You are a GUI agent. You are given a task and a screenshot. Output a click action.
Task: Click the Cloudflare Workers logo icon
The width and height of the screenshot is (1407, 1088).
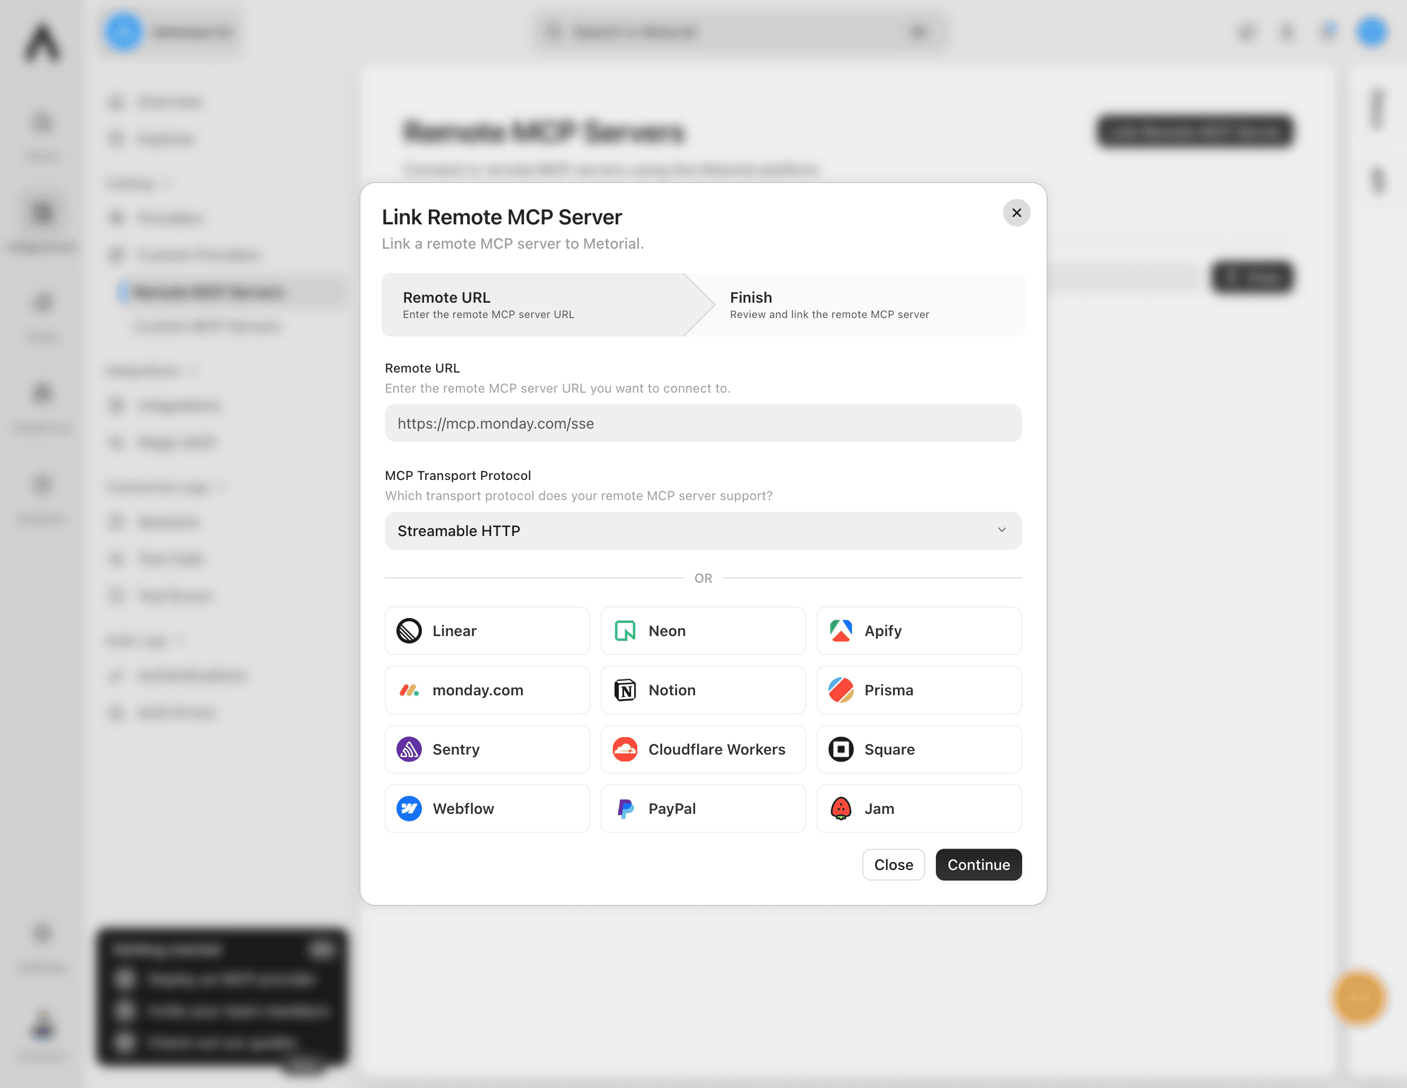pos(625,749)
